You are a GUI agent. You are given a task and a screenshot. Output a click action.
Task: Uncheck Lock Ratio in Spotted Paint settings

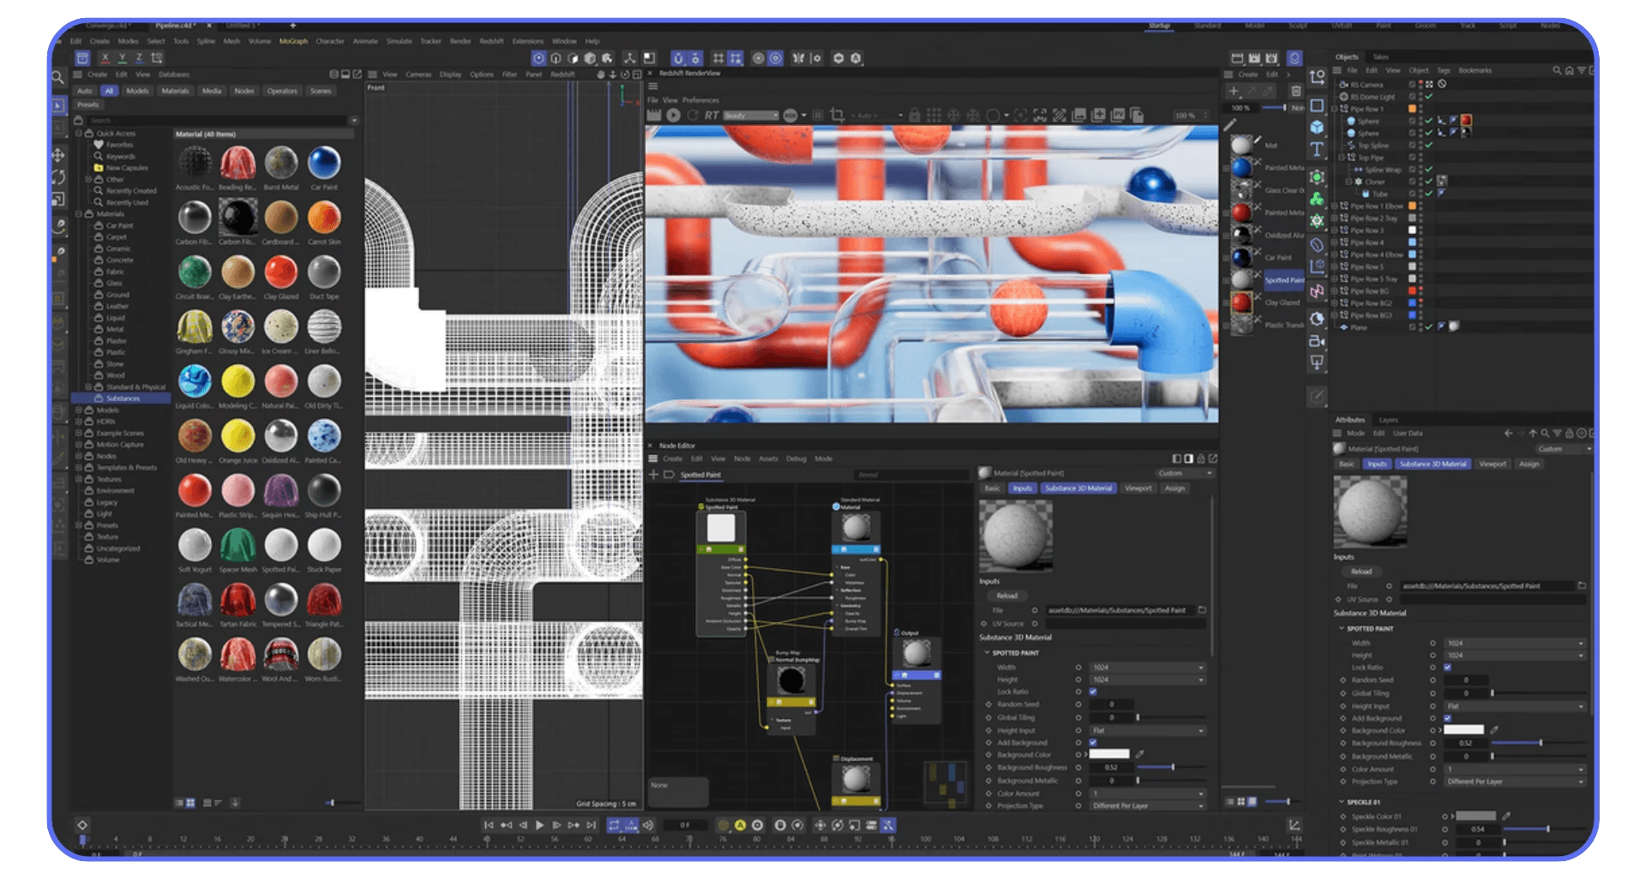1447,667
